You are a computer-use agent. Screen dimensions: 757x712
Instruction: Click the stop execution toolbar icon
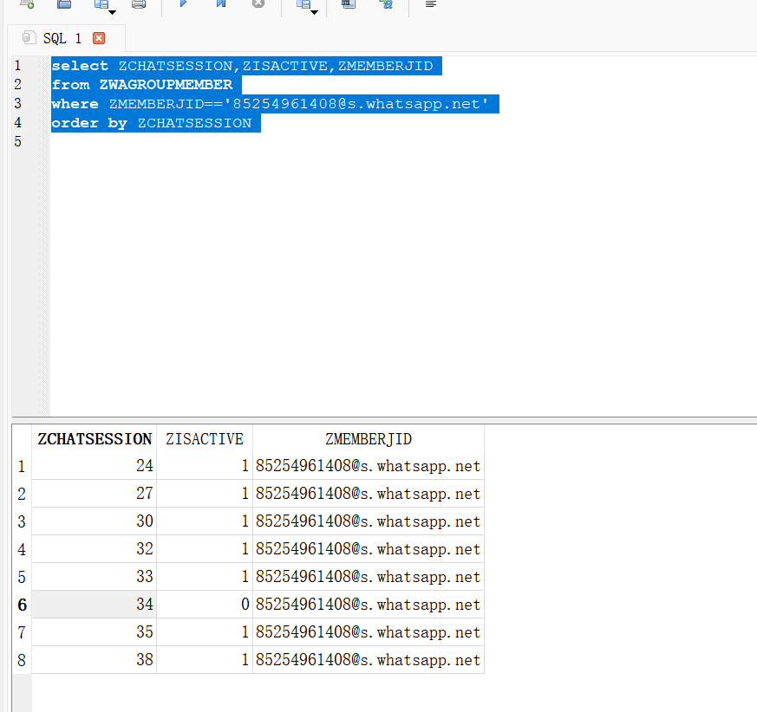click(x=258, y=3)
